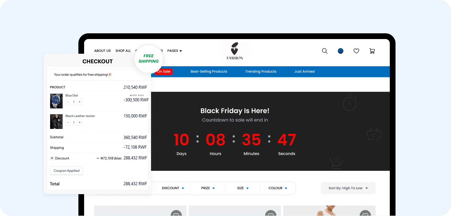Expand the Pages dropdown menu
Screen dimensions: 451x216
[x=175, y=51]
